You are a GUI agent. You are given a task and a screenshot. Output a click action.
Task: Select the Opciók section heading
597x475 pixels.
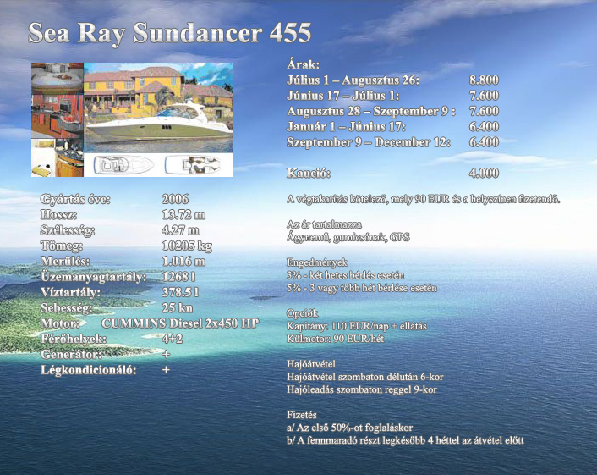pyautogui.click(x=303, y=313)
